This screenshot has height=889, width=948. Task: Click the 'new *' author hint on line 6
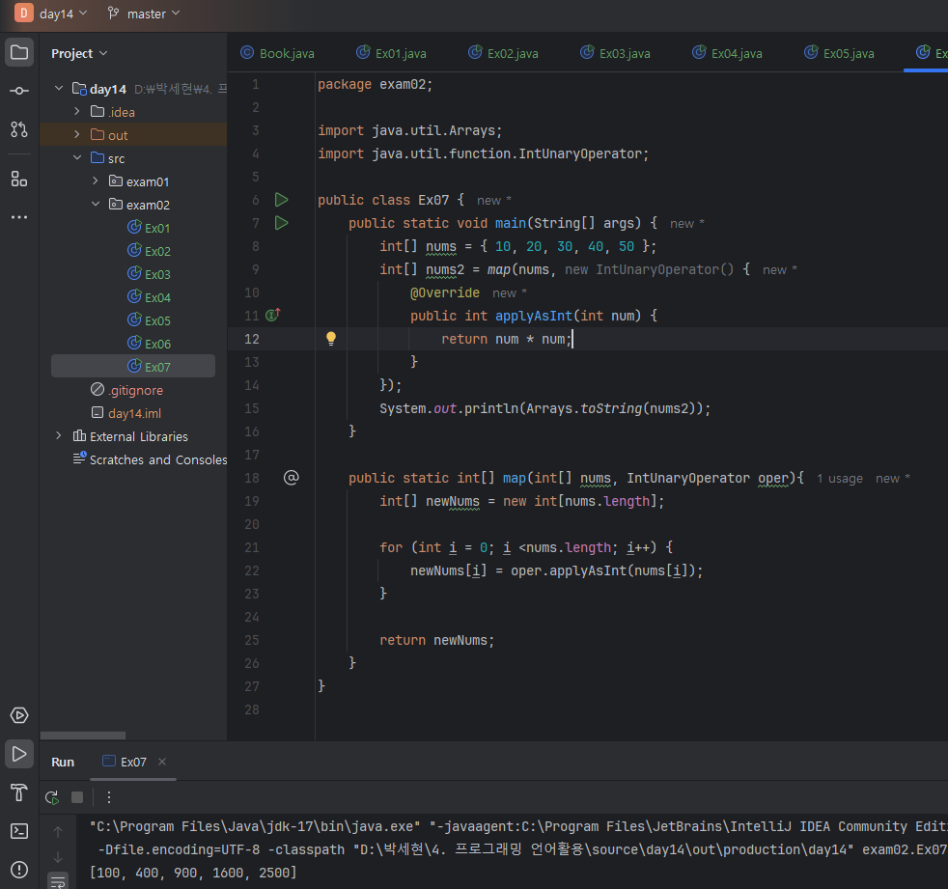click(x=494, y=200)
